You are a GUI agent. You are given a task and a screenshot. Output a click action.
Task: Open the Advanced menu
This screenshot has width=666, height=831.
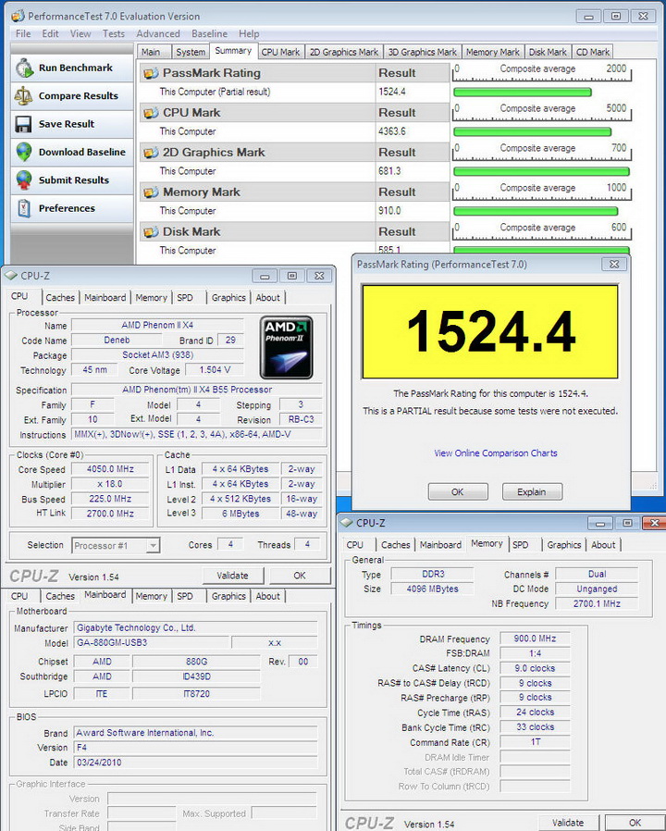pyautogui.click(x=158, y=33)
